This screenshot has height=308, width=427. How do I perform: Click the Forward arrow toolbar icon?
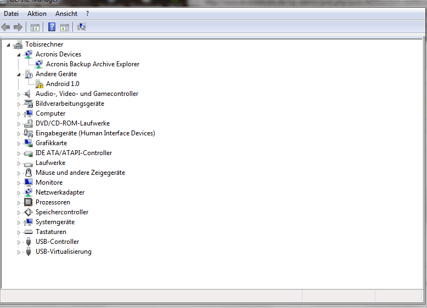coord(18,27)
